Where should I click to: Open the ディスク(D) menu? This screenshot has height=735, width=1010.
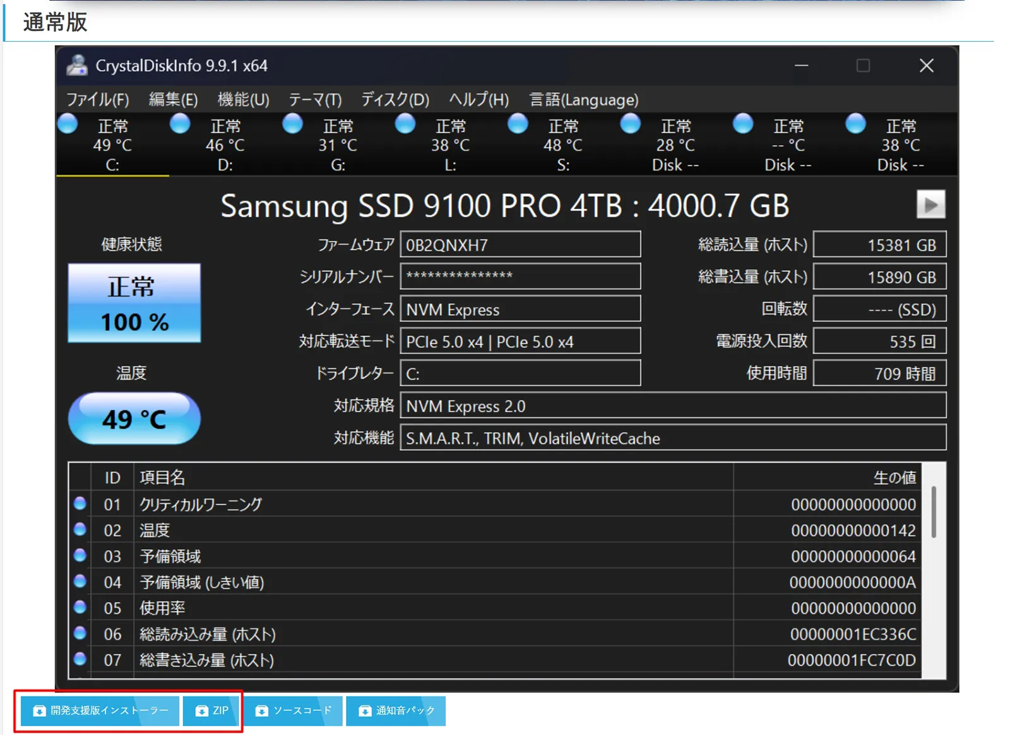coord(395,100)
